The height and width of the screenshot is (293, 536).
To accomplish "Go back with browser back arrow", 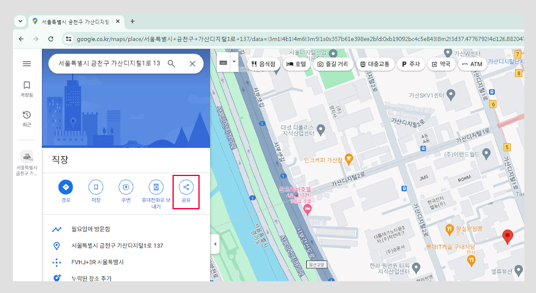I will (21, 39).
